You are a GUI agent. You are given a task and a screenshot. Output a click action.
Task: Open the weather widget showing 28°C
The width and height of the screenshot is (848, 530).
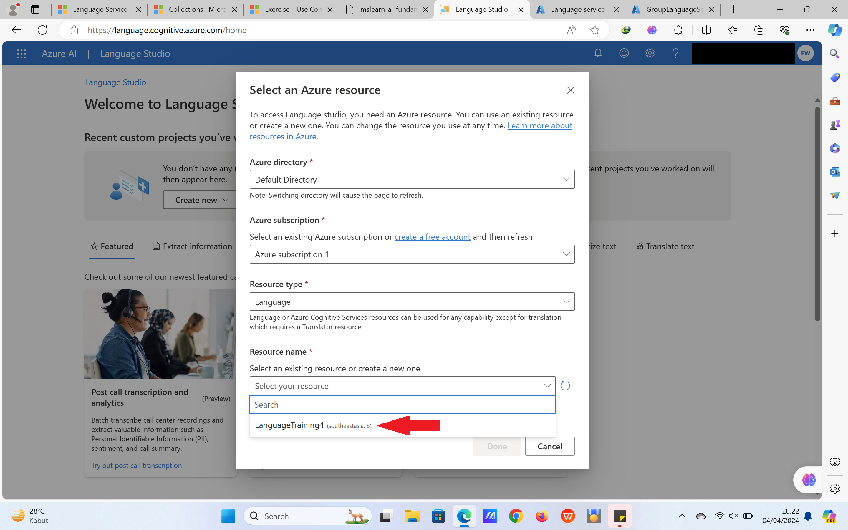(29, 516)
